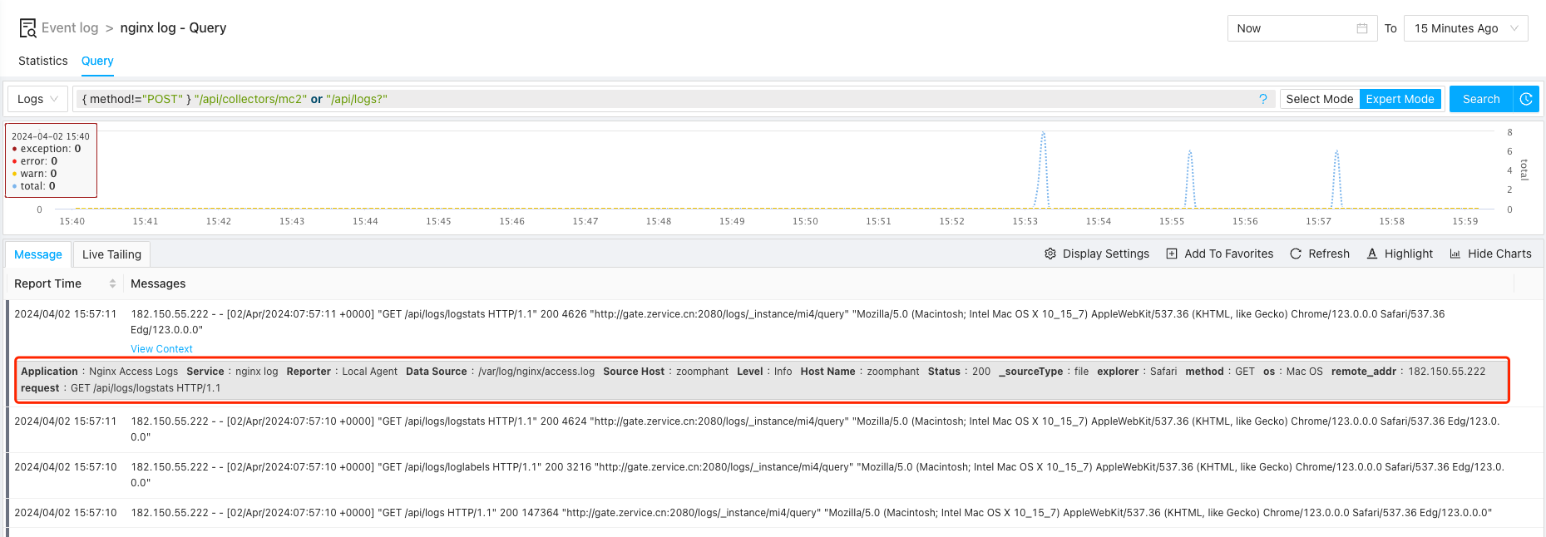Click the query help question mark icon
1546x537 pixels.
1262,99
